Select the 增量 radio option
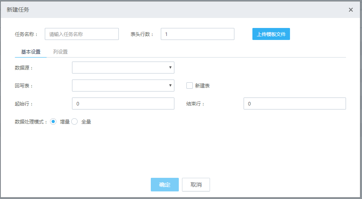362x199 pixels. coord(53,121)
